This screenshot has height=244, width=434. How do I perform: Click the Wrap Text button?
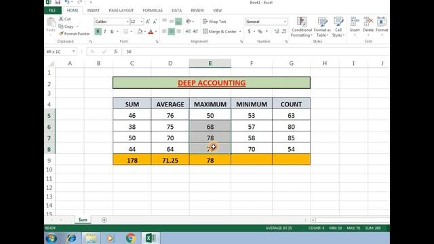pyautogui.click(x=214, y=22)
